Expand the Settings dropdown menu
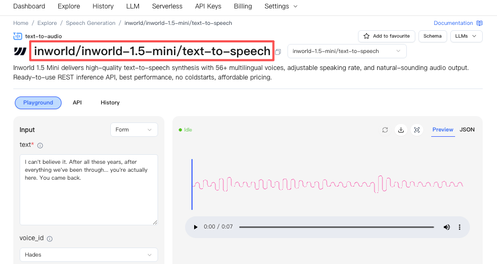This screenshot has width=497, height=264. tap(281, 6)
